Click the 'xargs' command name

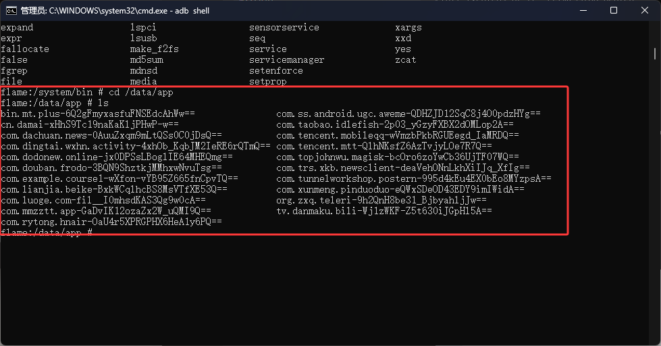pyautogui.click(x=408, y=28)
